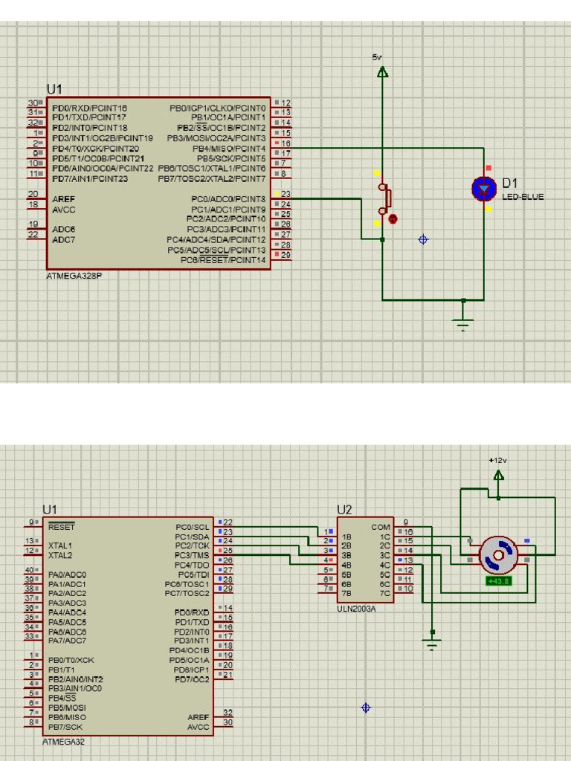Click pin PC0/SCL on the ATMEGA32

[193, 527]
